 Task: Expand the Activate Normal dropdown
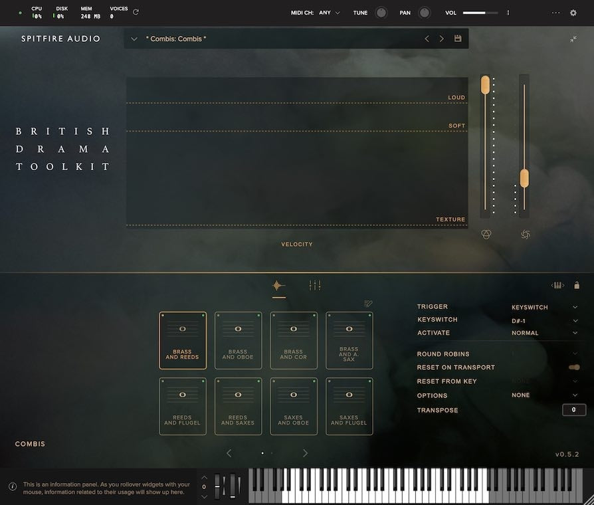544,333
